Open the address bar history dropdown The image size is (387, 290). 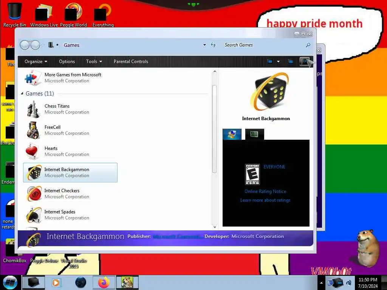click(x=204, y=45)
